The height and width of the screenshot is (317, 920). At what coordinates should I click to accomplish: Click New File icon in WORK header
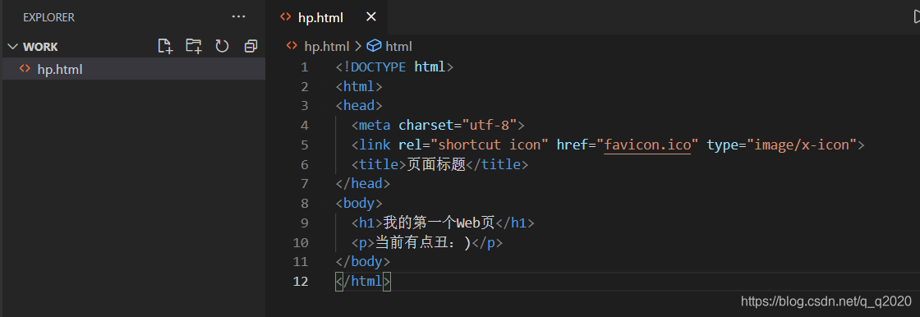pos(165,46)
